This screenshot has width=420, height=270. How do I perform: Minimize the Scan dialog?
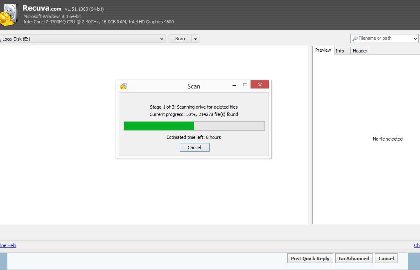(234, 85)
